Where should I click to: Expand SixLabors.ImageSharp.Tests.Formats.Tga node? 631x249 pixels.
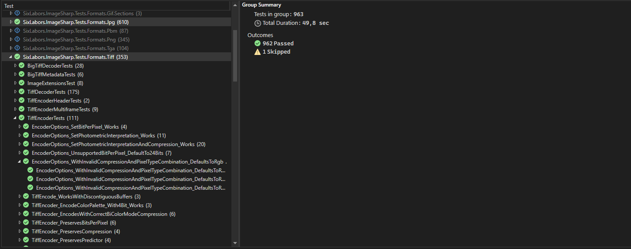point(11,48)
